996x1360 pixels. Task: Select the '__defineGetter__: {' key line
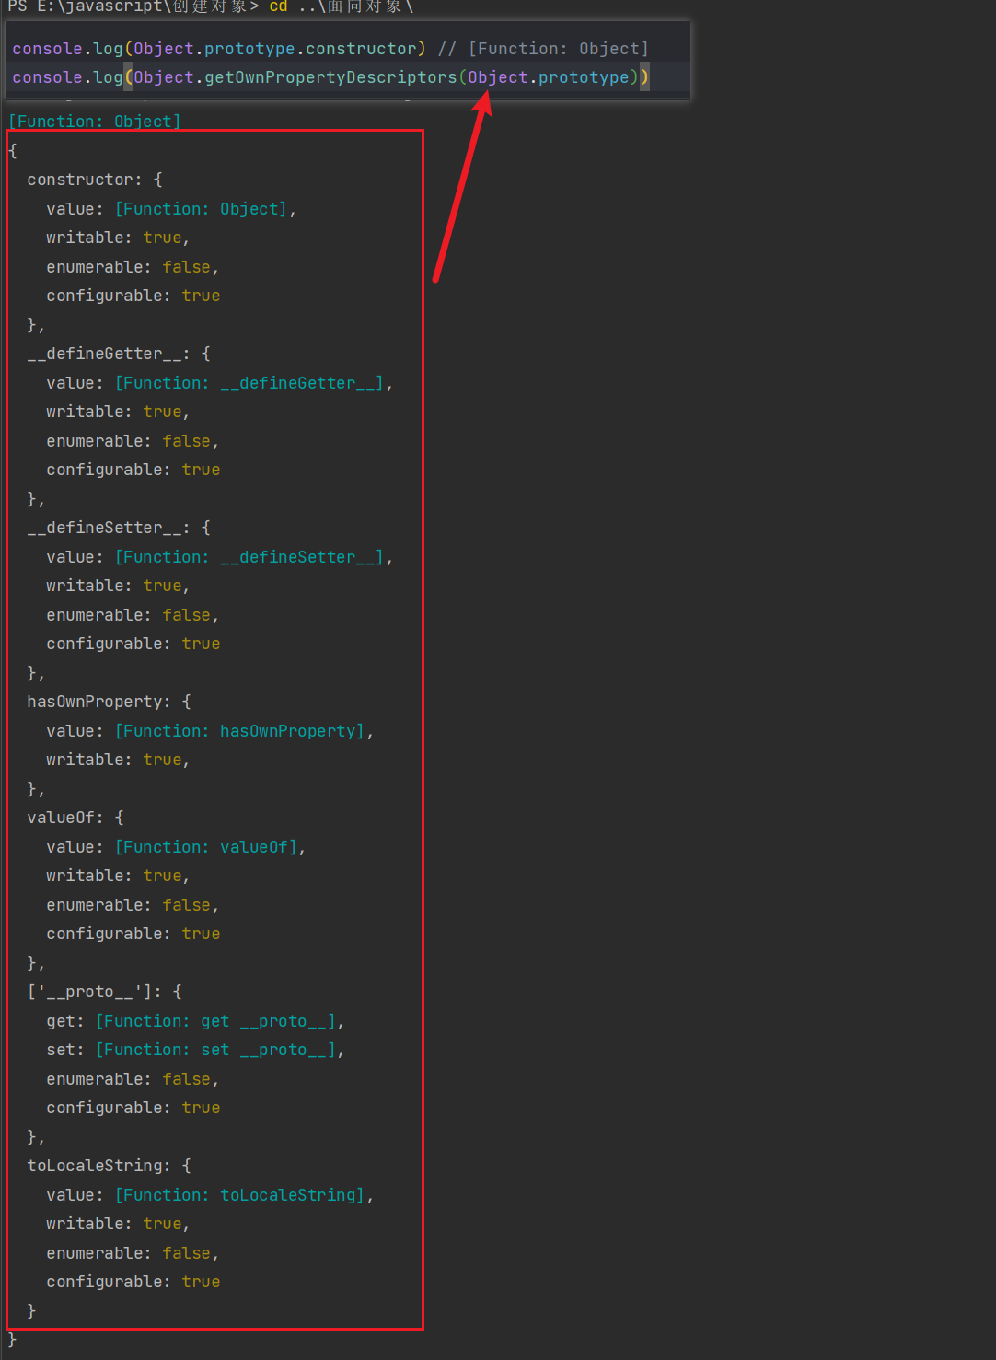119,354
